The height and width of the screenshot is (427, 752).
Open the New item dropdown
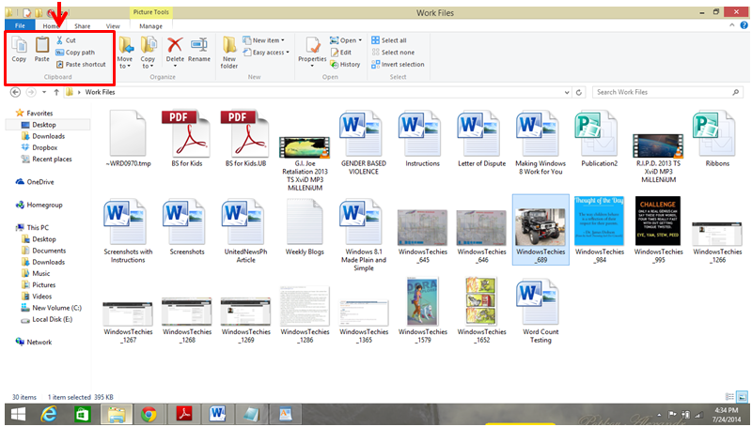tap(266, 40)
